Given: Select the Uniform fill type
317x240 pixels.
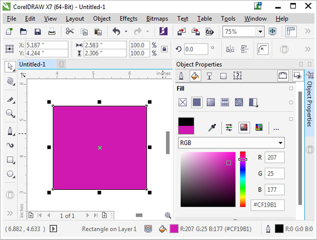Looking at the screenshot, I should (x=197, y=102).
